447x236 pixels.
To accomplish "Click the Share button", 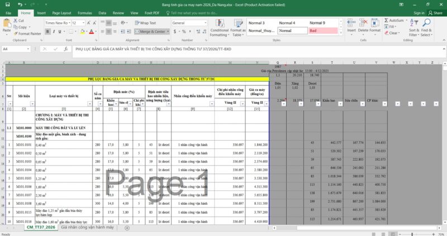I will pyautogui.click(x=435, y=13).
